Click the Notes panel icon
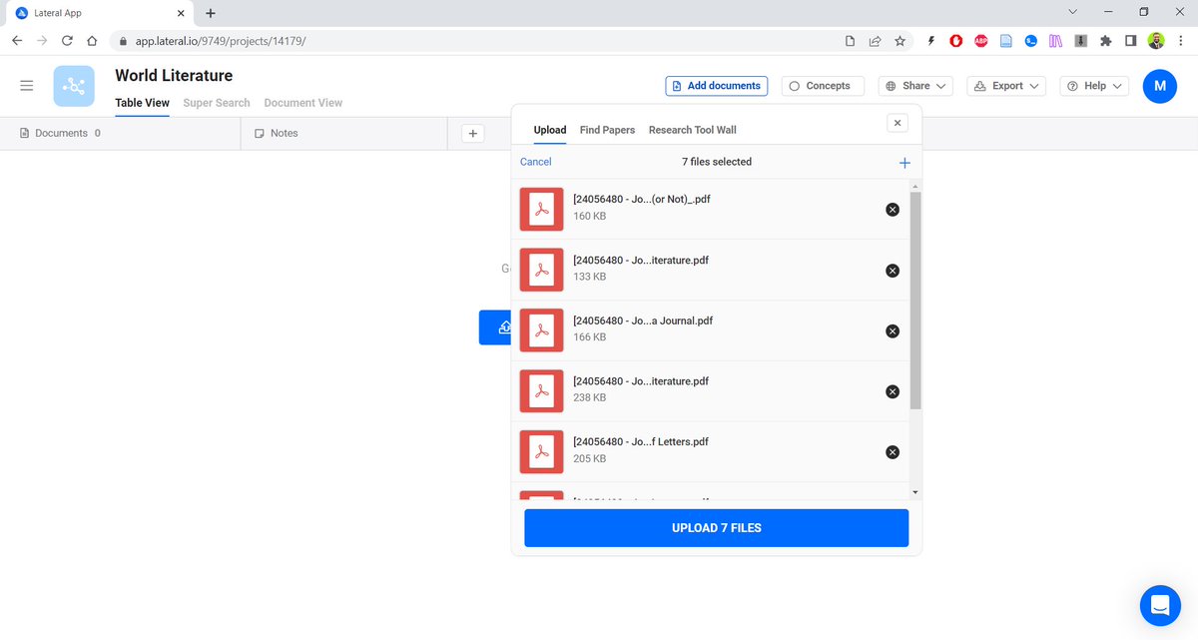This screenshot has width=1198, height=640. pyautogui.click(x=260, y=133)
